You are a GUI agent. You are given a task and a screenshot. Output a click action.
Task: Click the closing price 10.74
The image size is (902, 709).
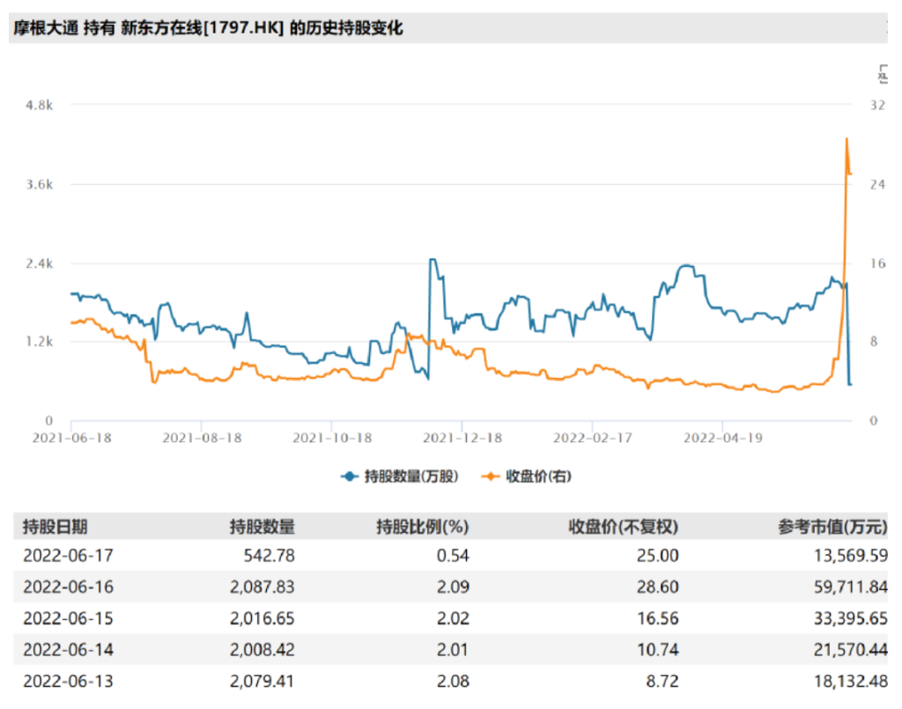click(657, 650)
